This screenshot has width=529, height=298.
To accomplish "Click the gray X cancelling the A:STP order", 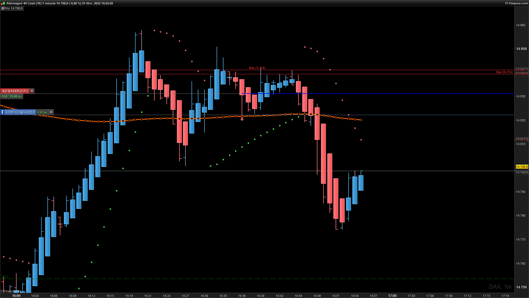I will tap(51, 112).
